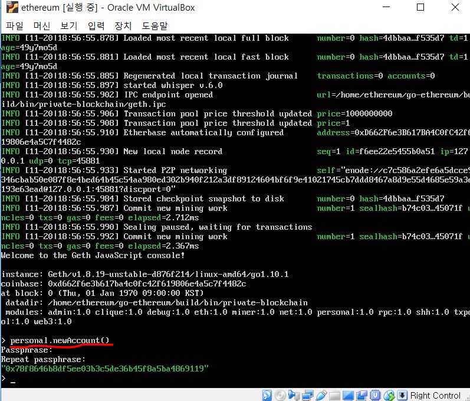Click the 'Etherbase automatically configured' log line
This screenshot has height=401, width=470.
(235, 132)
